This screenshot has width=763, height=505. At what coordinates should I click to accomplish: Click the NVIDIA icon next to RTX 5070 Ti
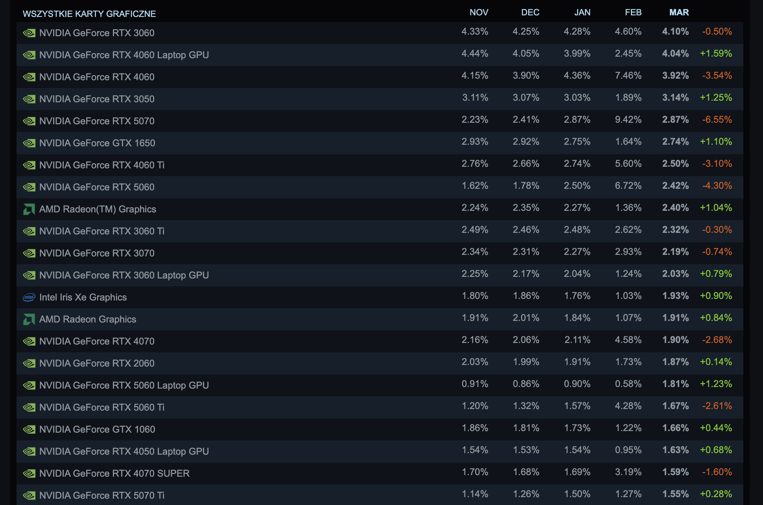click(x=29, y=496)
